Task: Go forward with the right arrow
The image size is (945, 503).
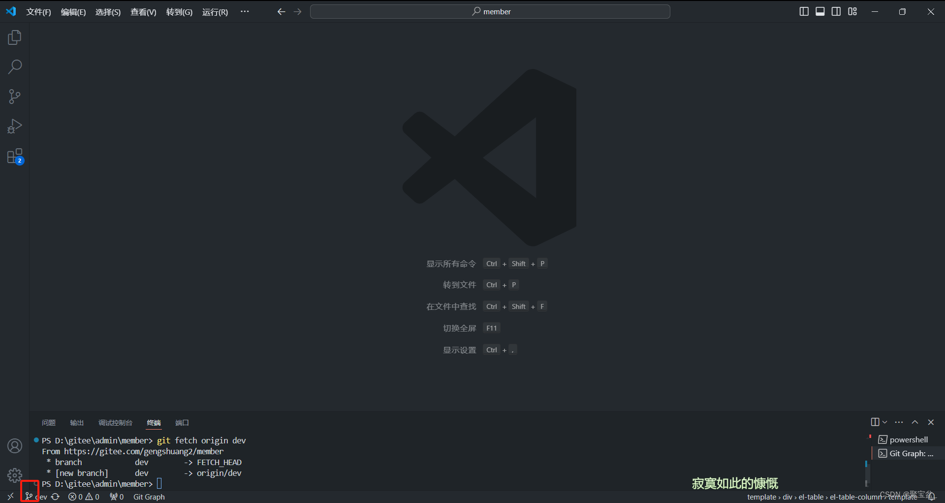Action: click(x=297, y=11)
